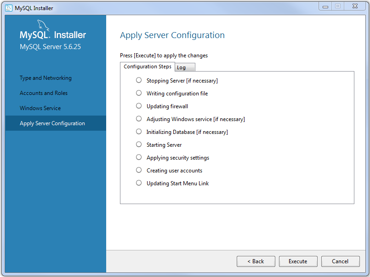Click the 'Updating Start Menu Link' text
The height and width of the screenshot is (277, 370).
coord(178,183)
